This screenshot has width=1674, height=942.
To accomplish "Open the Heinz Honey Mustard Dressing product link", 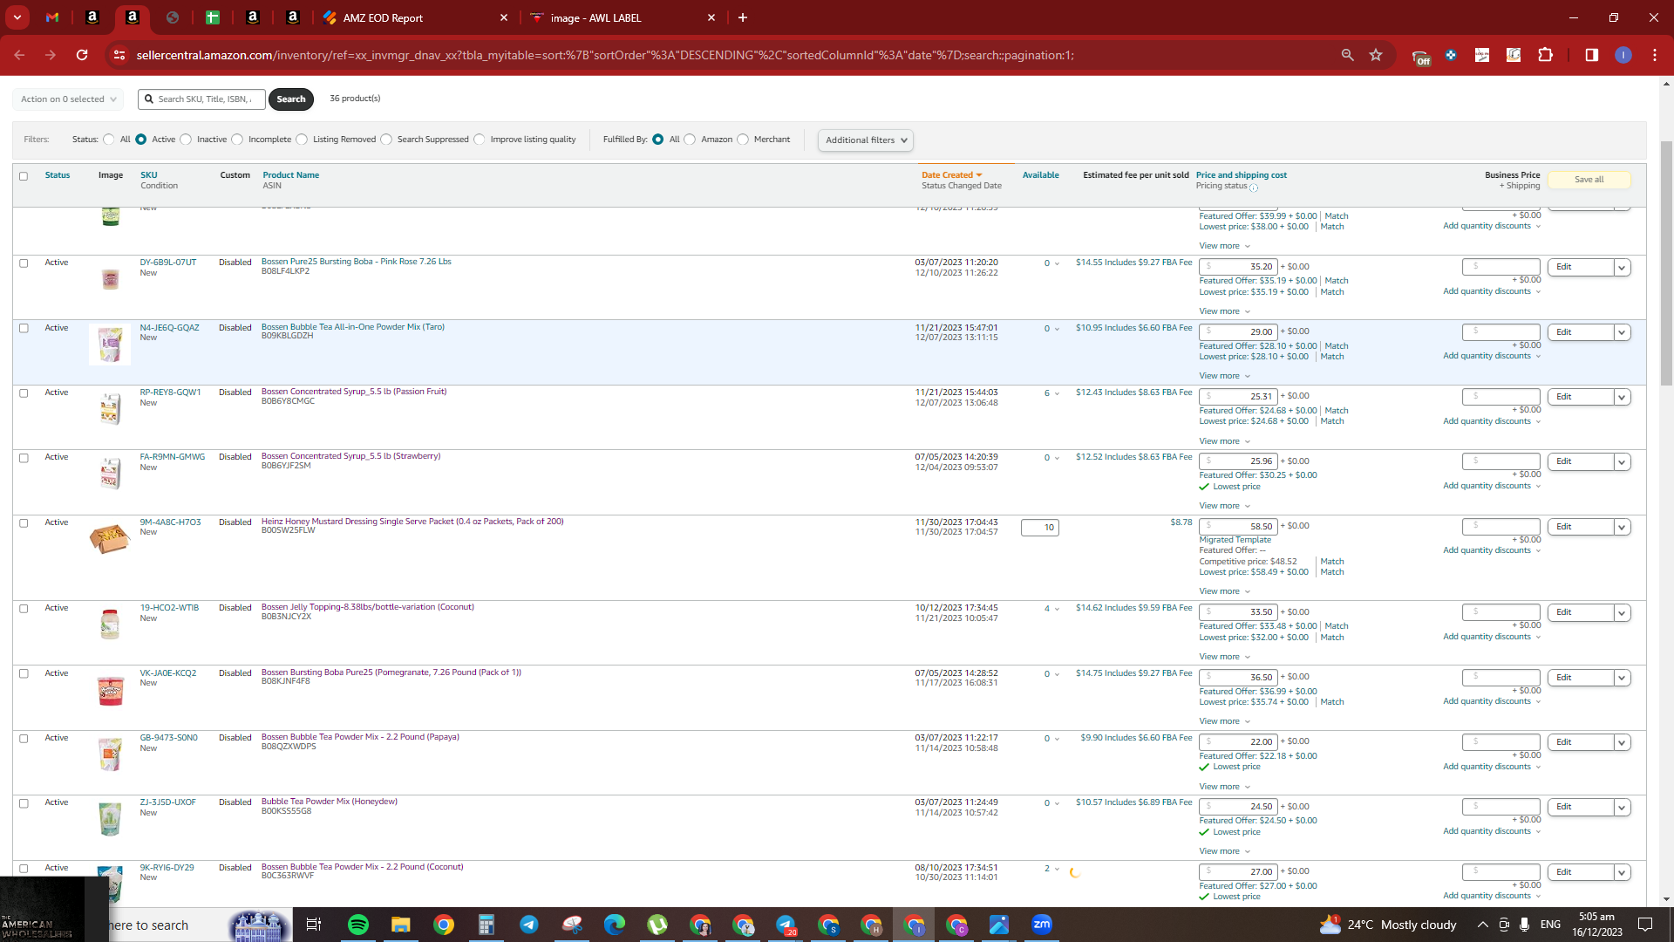I will (412, 522).
